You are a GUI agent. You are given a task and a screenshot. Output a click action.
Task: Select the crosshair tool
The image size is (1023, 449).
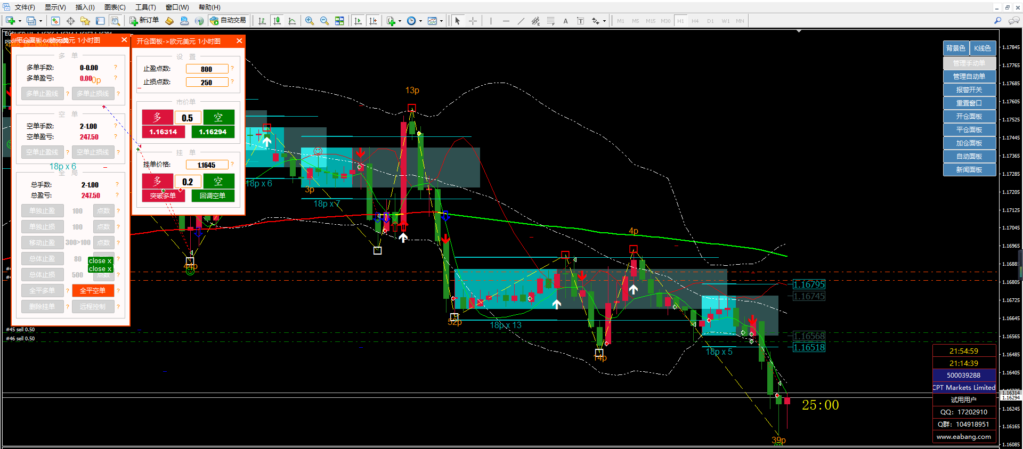pos(473,21)
